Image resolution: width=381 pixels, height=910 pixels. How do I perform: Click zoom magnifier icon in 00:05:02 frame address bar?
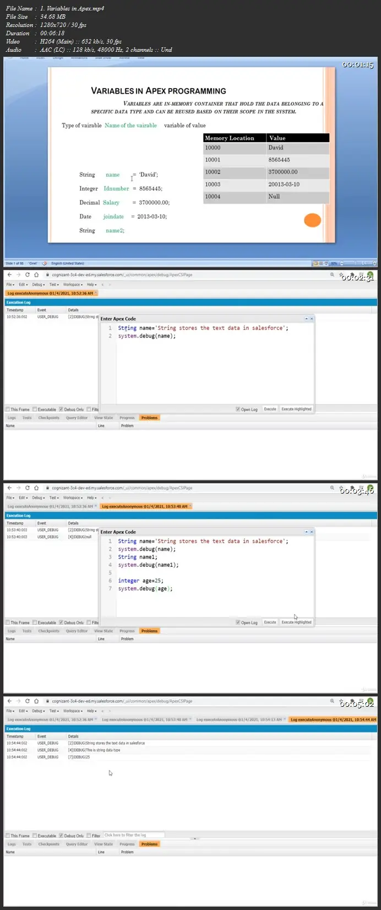coord(333,701)
